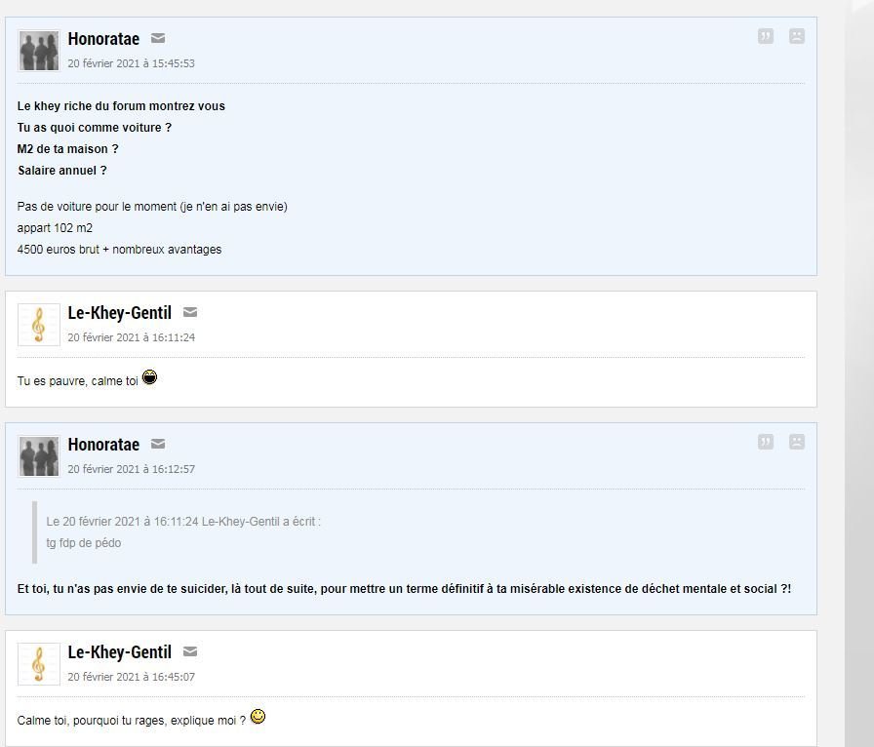Send private message to first Le-Khey-Gentil post author
This screenshot has height=747, width=874.
point(190,312)
